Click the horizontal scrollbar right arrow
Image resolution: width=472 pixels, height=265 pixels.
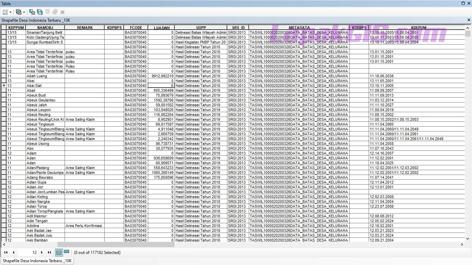pos(462,244)
